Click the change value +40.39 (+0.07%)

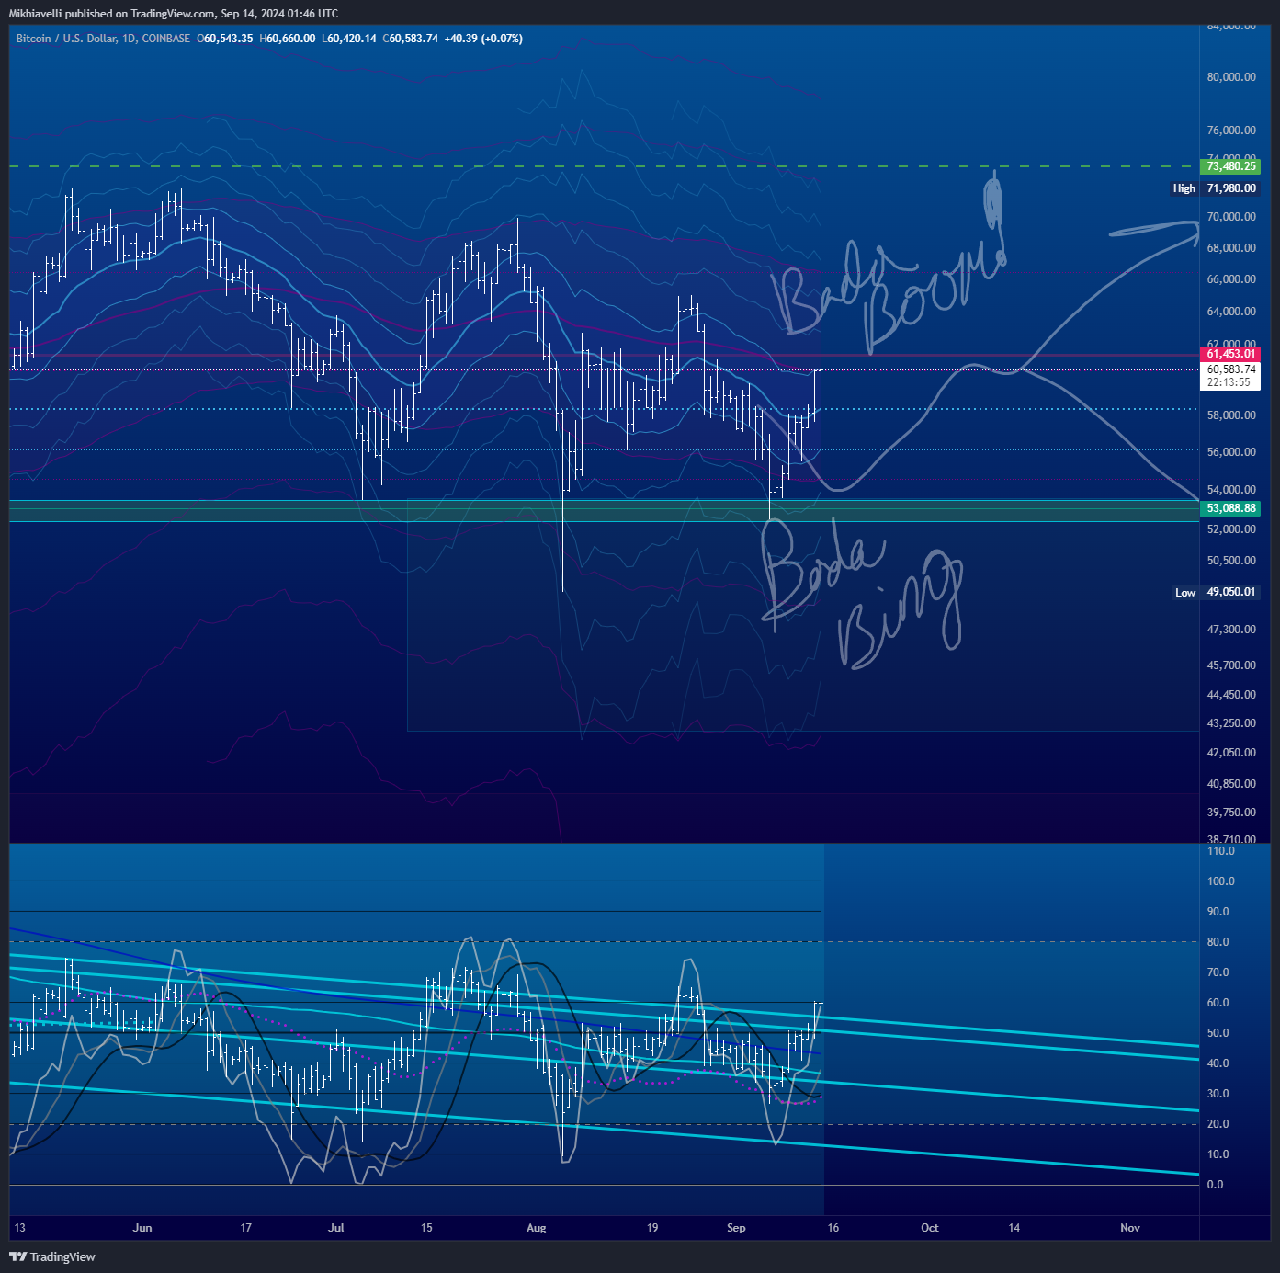coord(483,39)
